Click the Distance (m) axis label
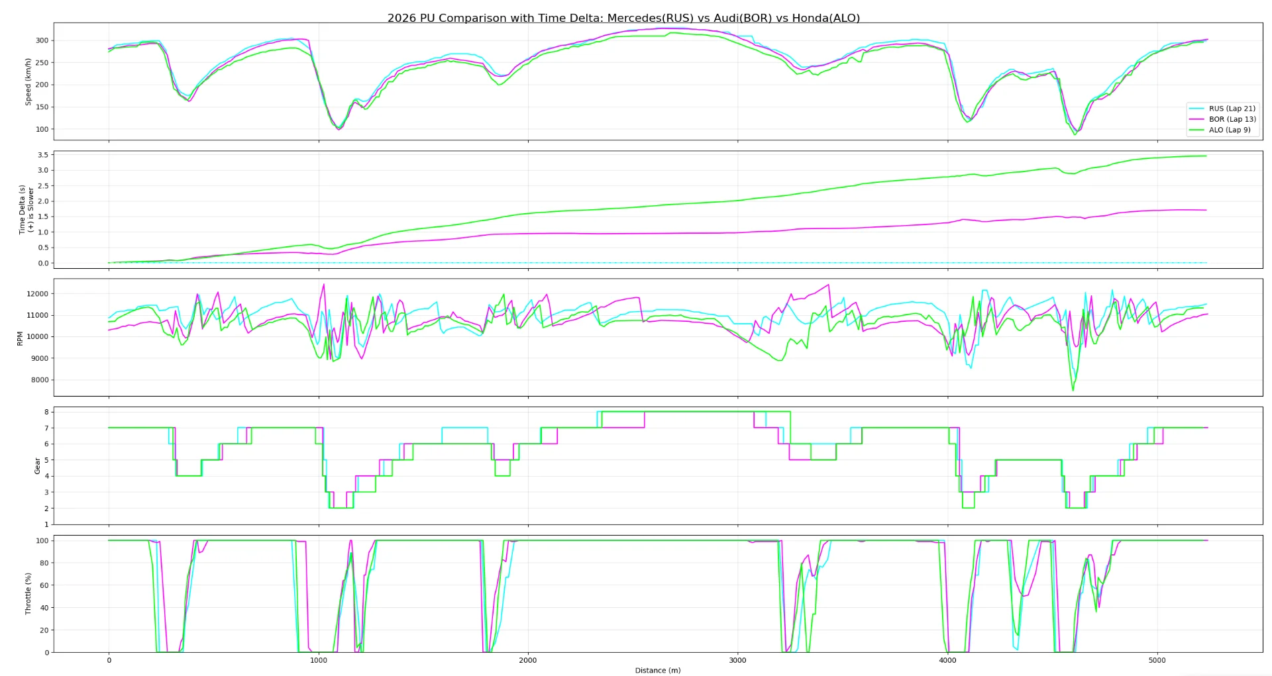Image resolution: width=1272 pixels, height=676 pixels. pos(657,669)
